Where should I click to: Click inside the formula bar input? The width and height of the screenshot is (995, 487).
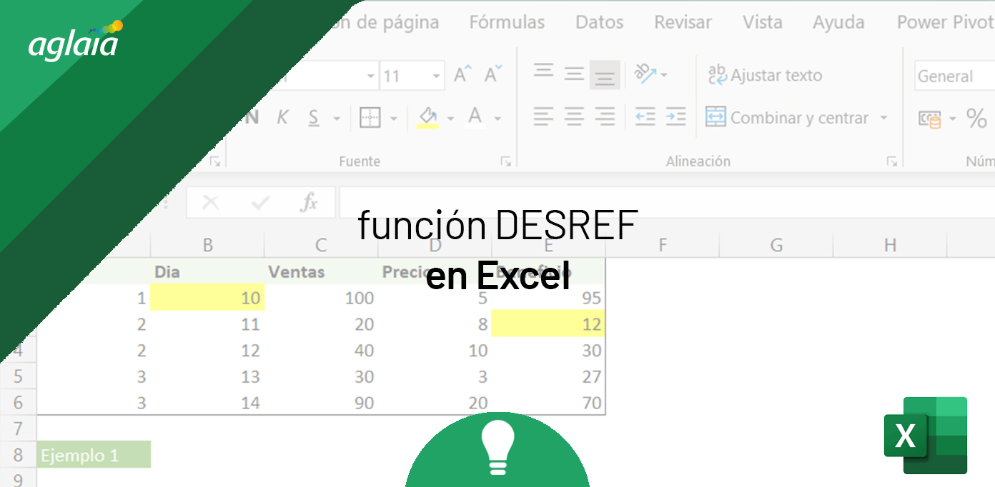click(x=667, y=204)
